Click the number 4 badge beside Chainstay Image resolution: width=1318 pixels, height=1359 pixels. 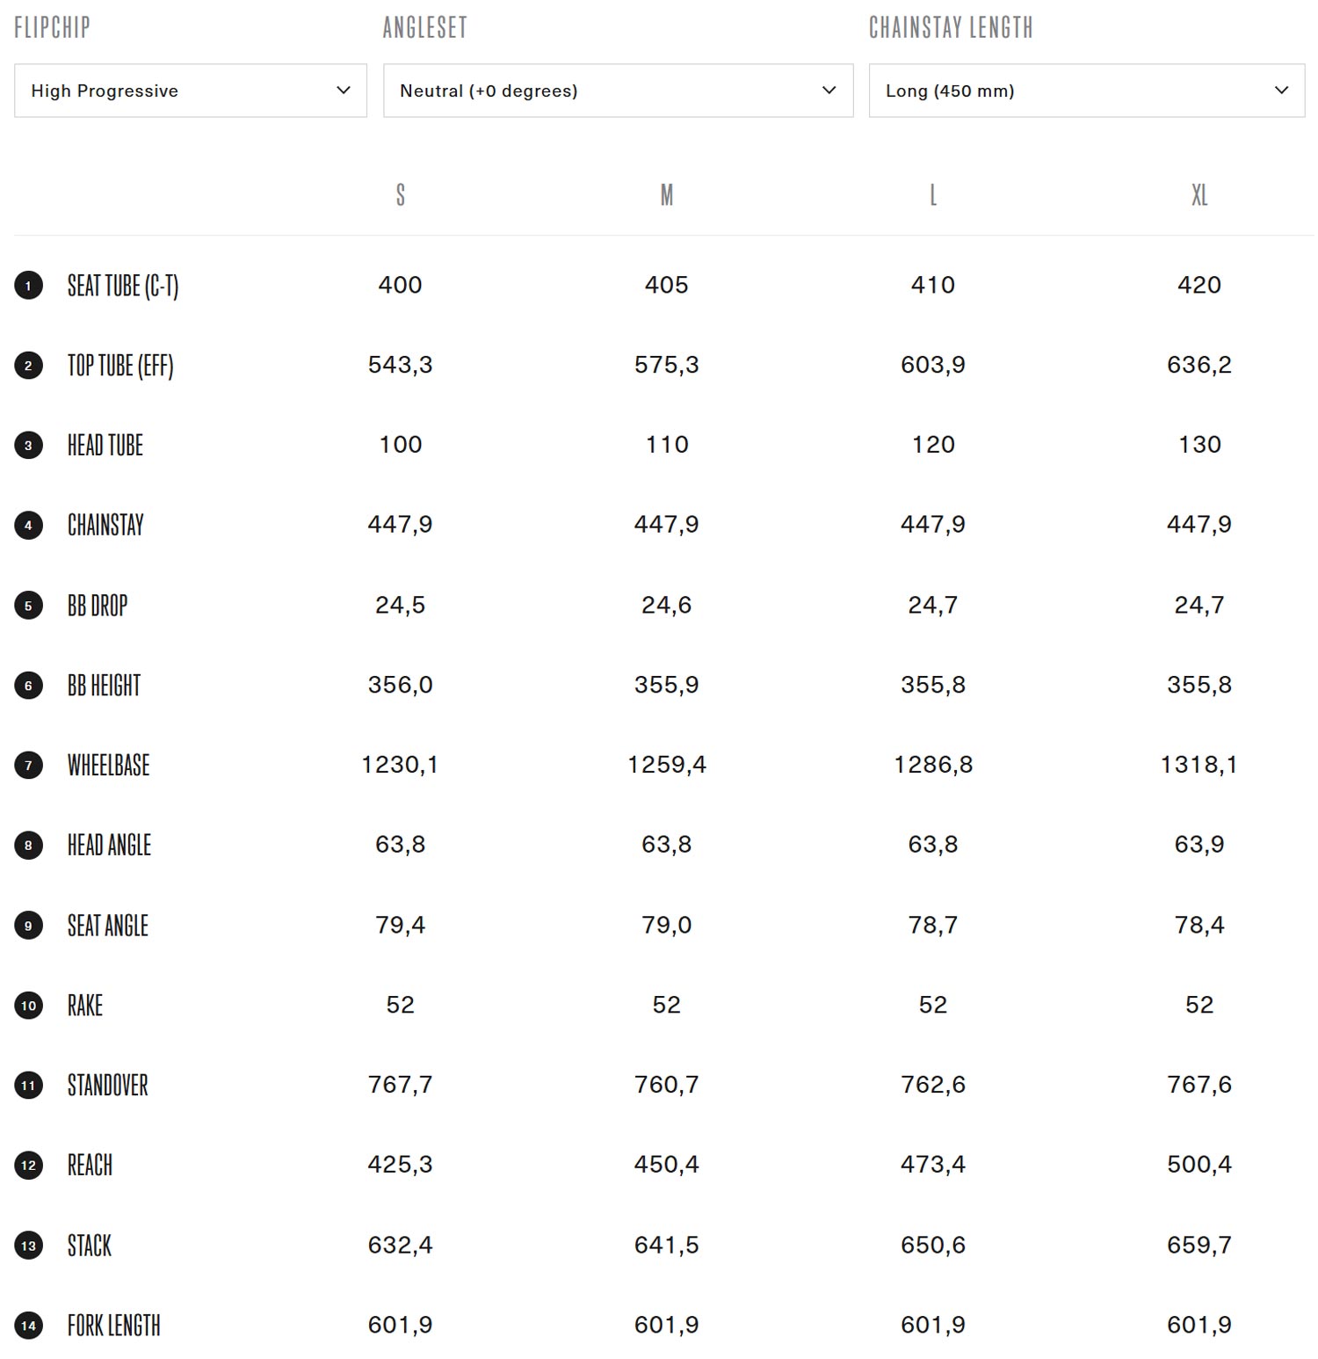[29, 526]
